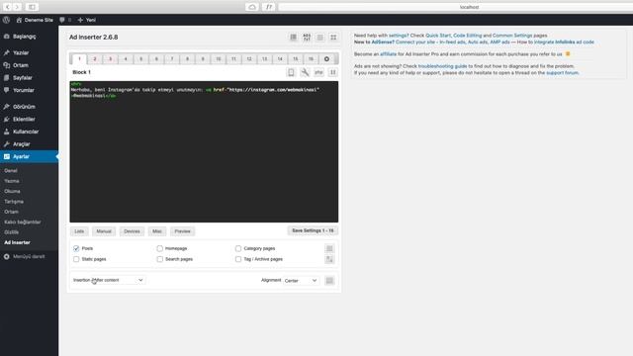This screenshot has height=356, width=633.
Task: Click the four-squares grid icon in header
Action: point(333,38)
